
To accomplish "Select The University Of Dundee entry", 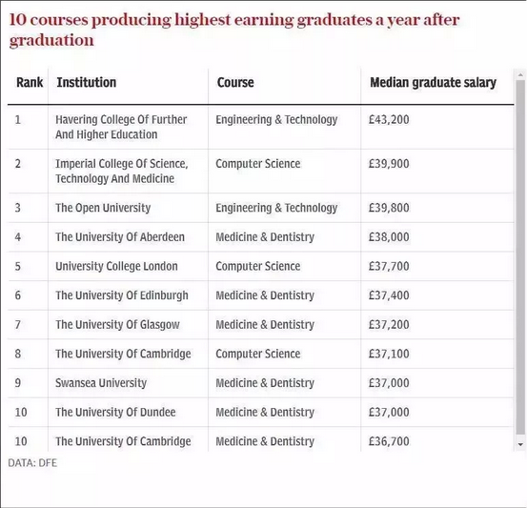I will [x=115, y=412].
